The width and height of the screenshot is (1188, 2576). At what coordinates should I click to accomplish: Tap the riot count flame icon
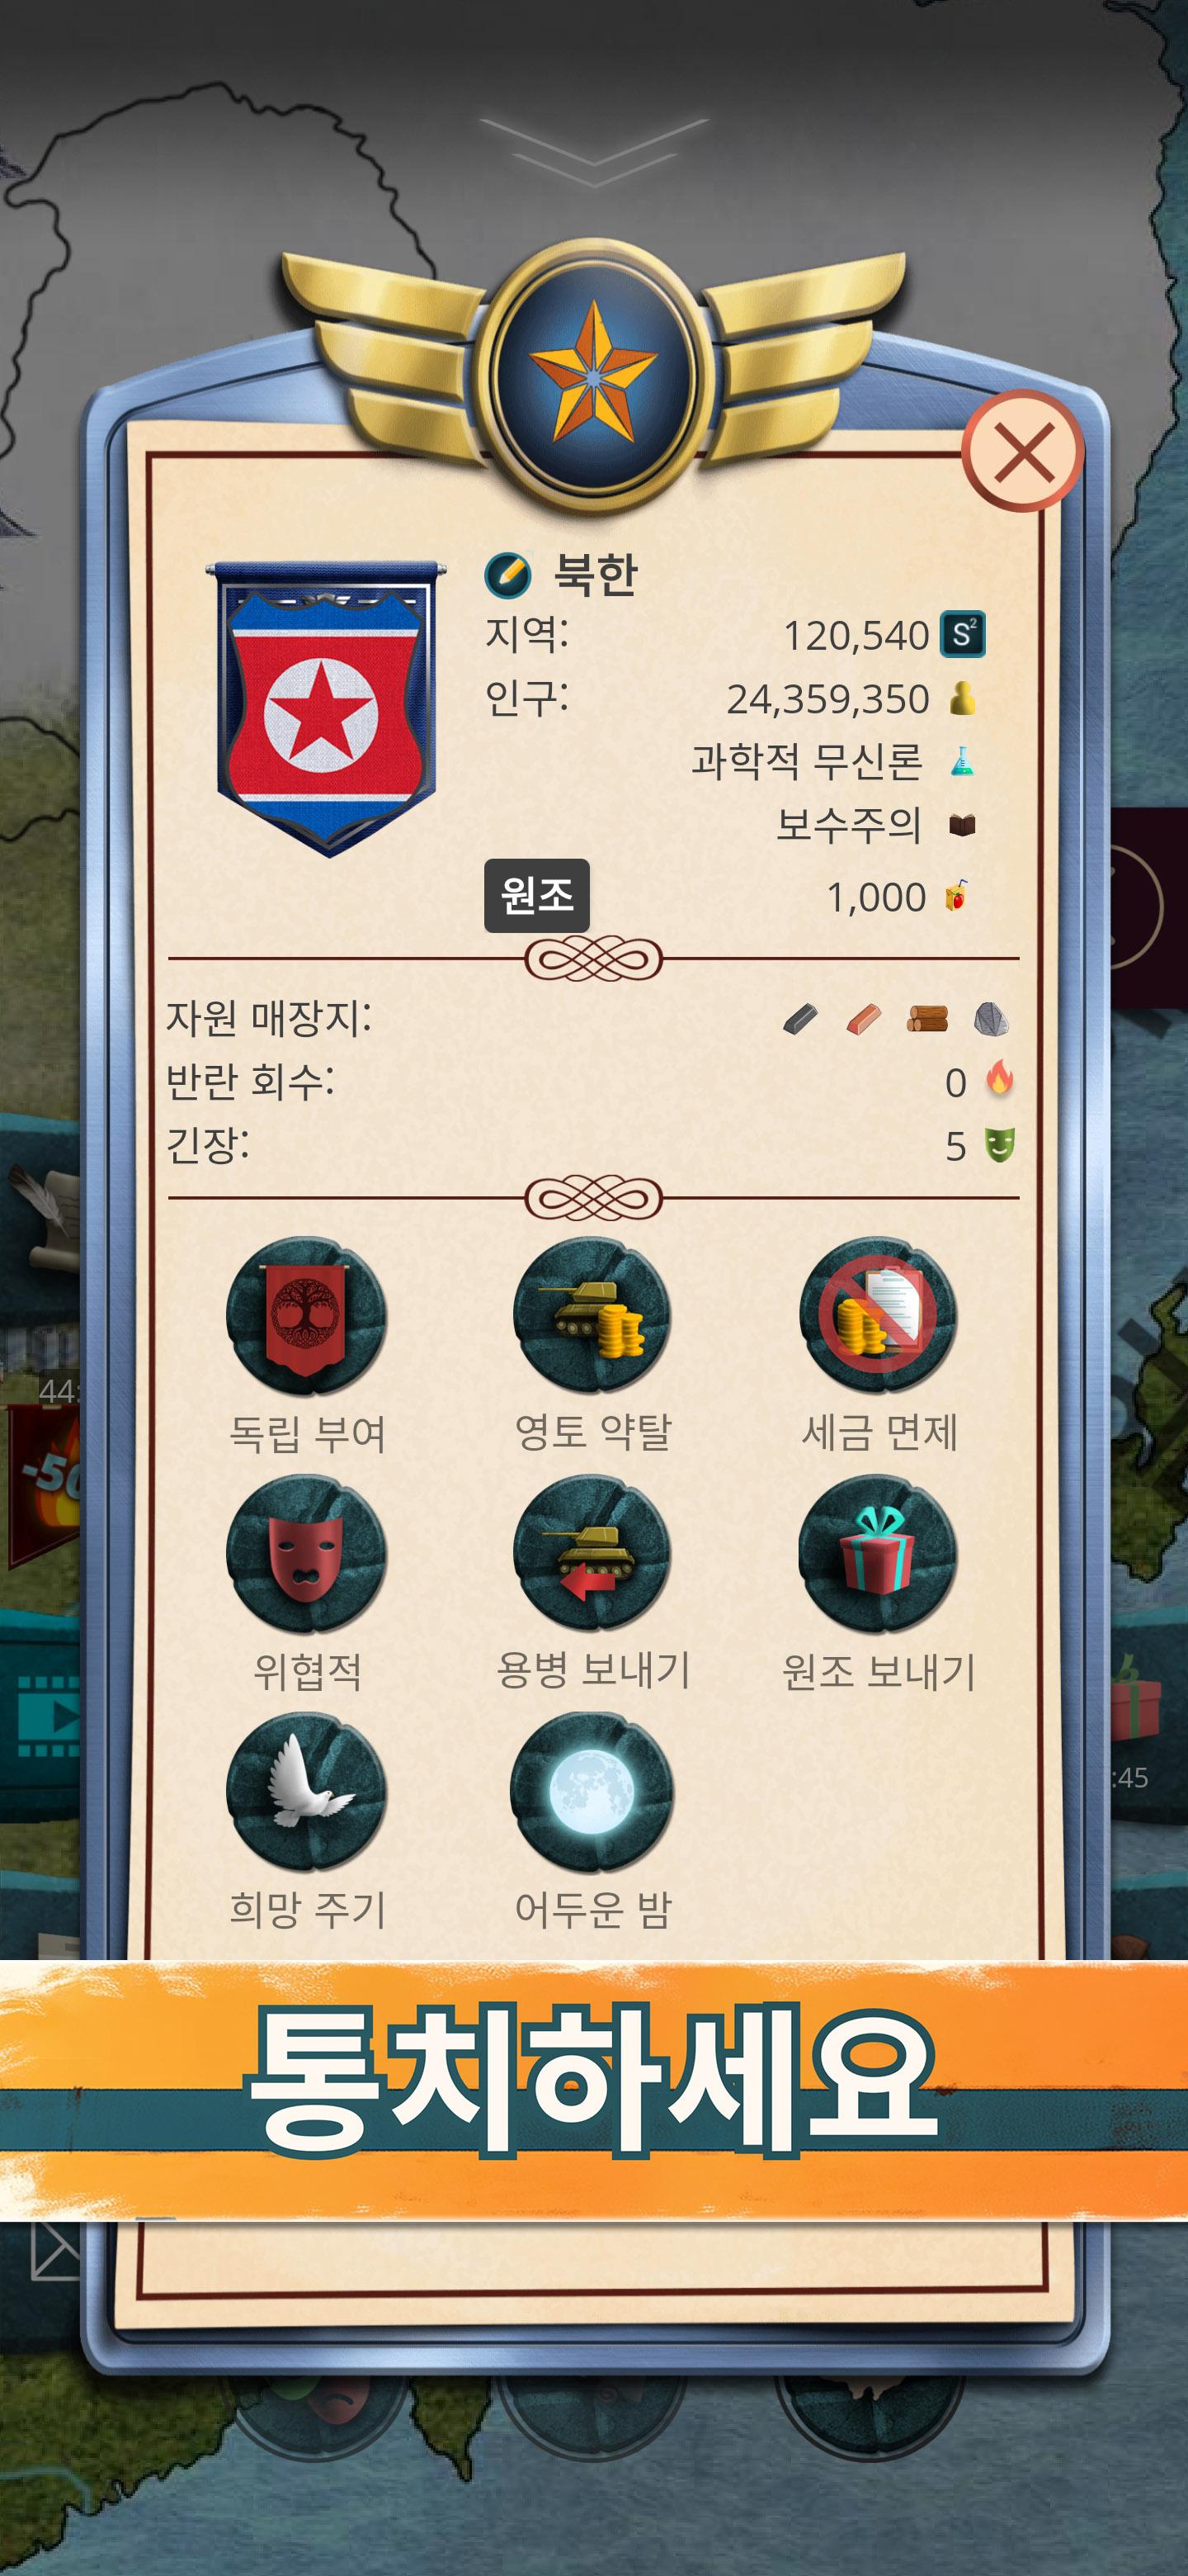999,1080
